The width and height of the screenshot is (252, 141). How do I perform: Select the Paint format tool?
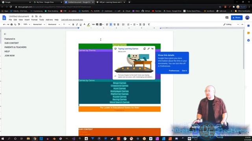pyautogui.click(x=19, y=24)
